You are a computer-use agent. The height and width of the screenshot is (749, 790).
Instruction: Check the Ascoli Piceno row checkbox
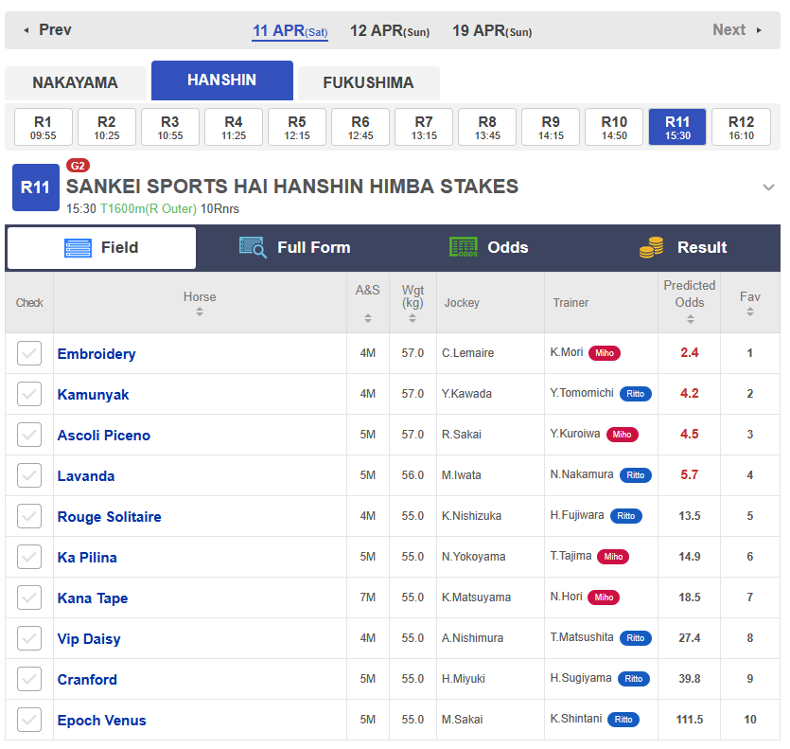[x=29, y=435]
